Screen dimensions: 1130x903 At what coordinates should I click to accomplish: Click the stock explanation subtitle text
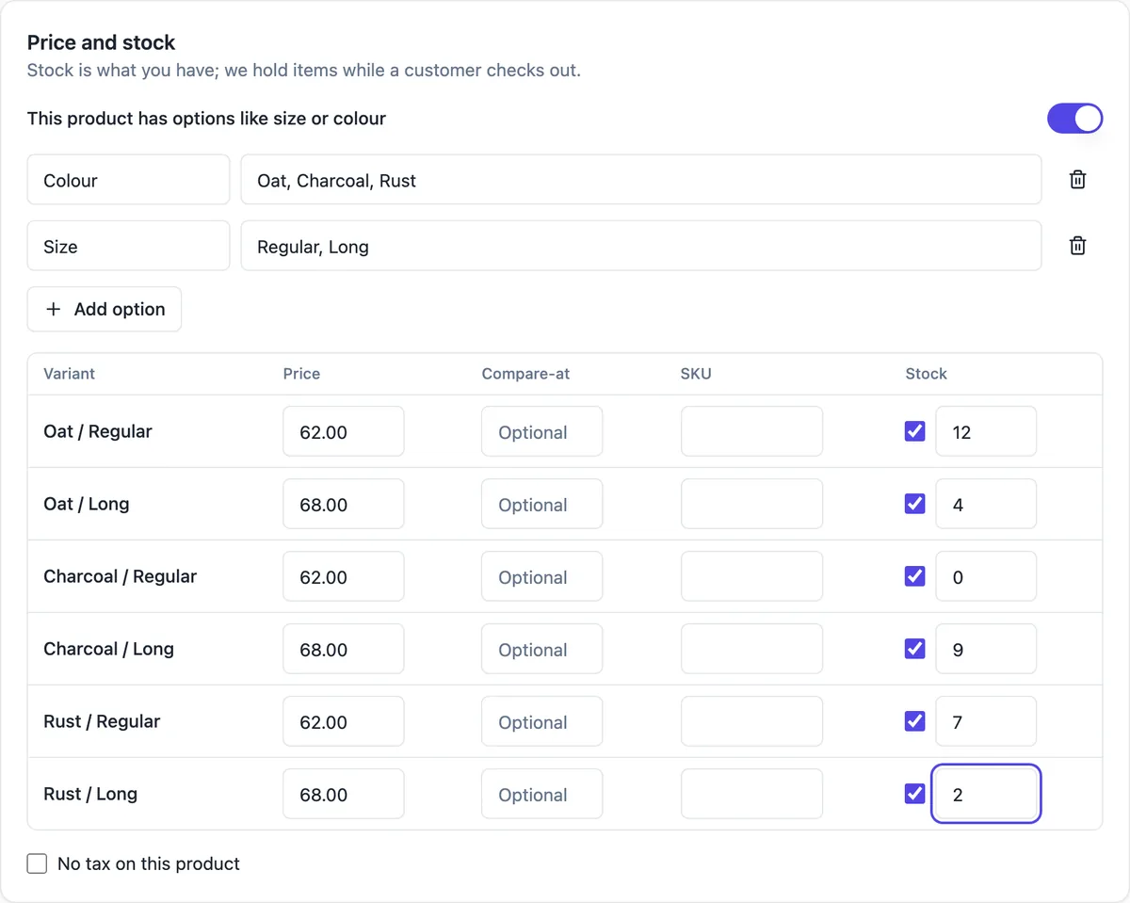(303, 71)
